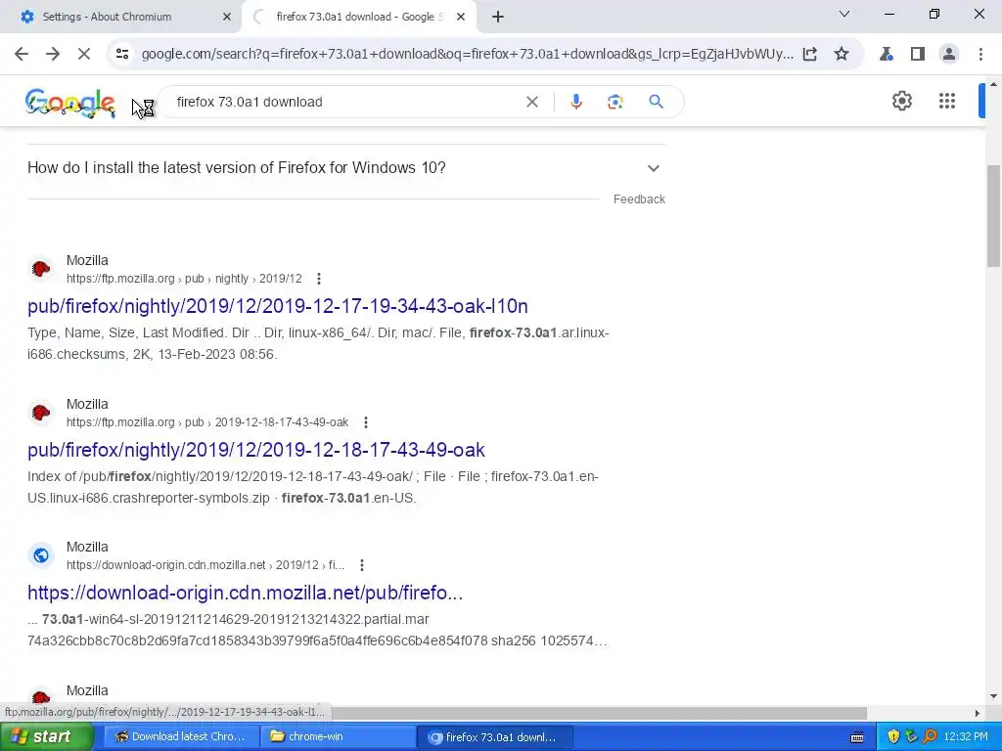Expand 'How do I install the latest version' question
Screen dimensions: 1002x751
pos(345,168)
